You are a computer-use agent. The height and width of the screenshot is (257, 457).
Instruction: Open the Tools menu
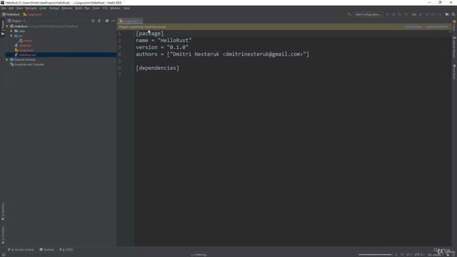tap(96, 8)
